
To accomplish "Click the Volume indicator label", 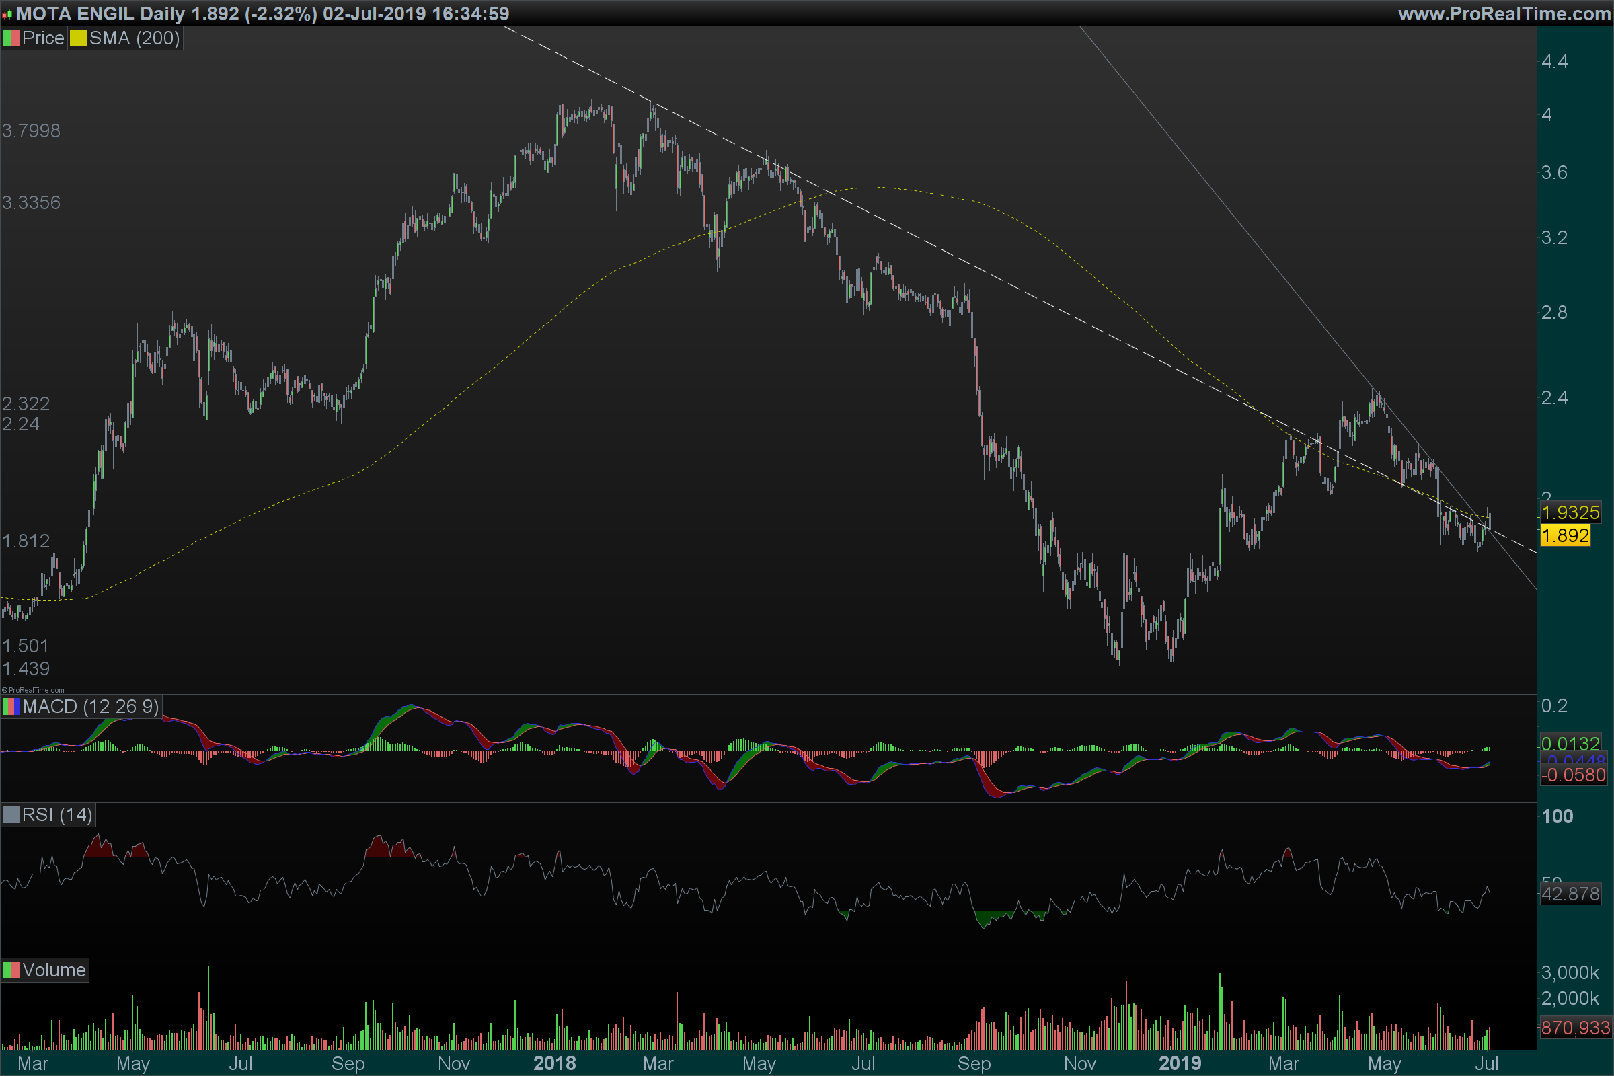I will click(54, 970).
